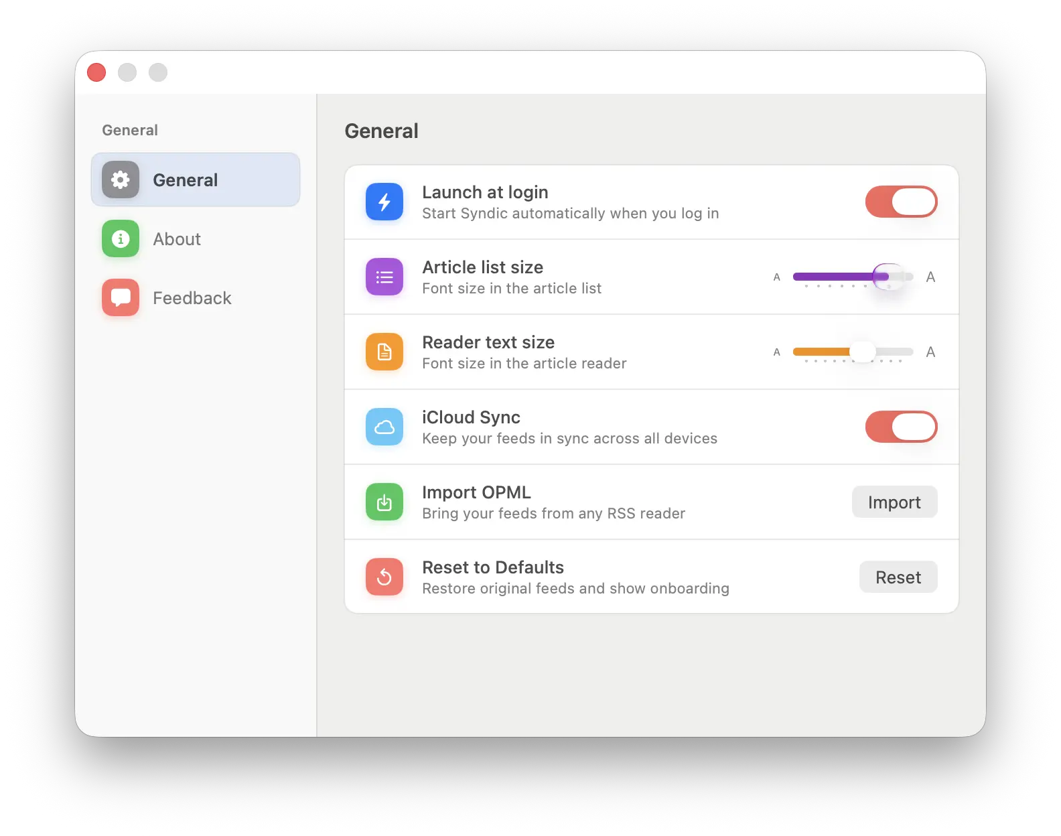The height and width of the screenshot is (836, 1061).
Task: Click 'Keep your feeds in sync across all devices'
Action: coord(569,438)
